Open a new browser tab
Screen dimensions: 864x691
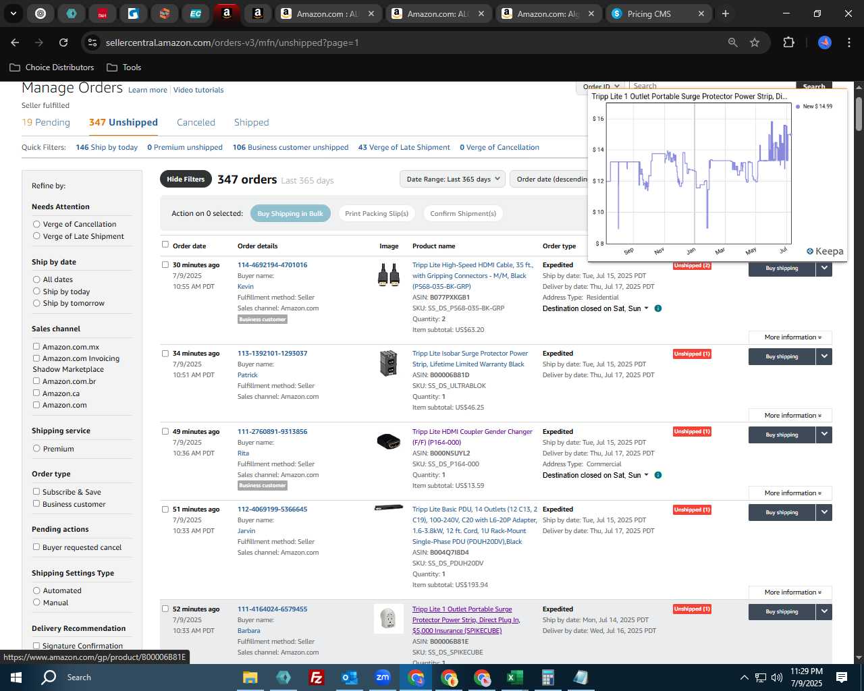pos(726,13)
